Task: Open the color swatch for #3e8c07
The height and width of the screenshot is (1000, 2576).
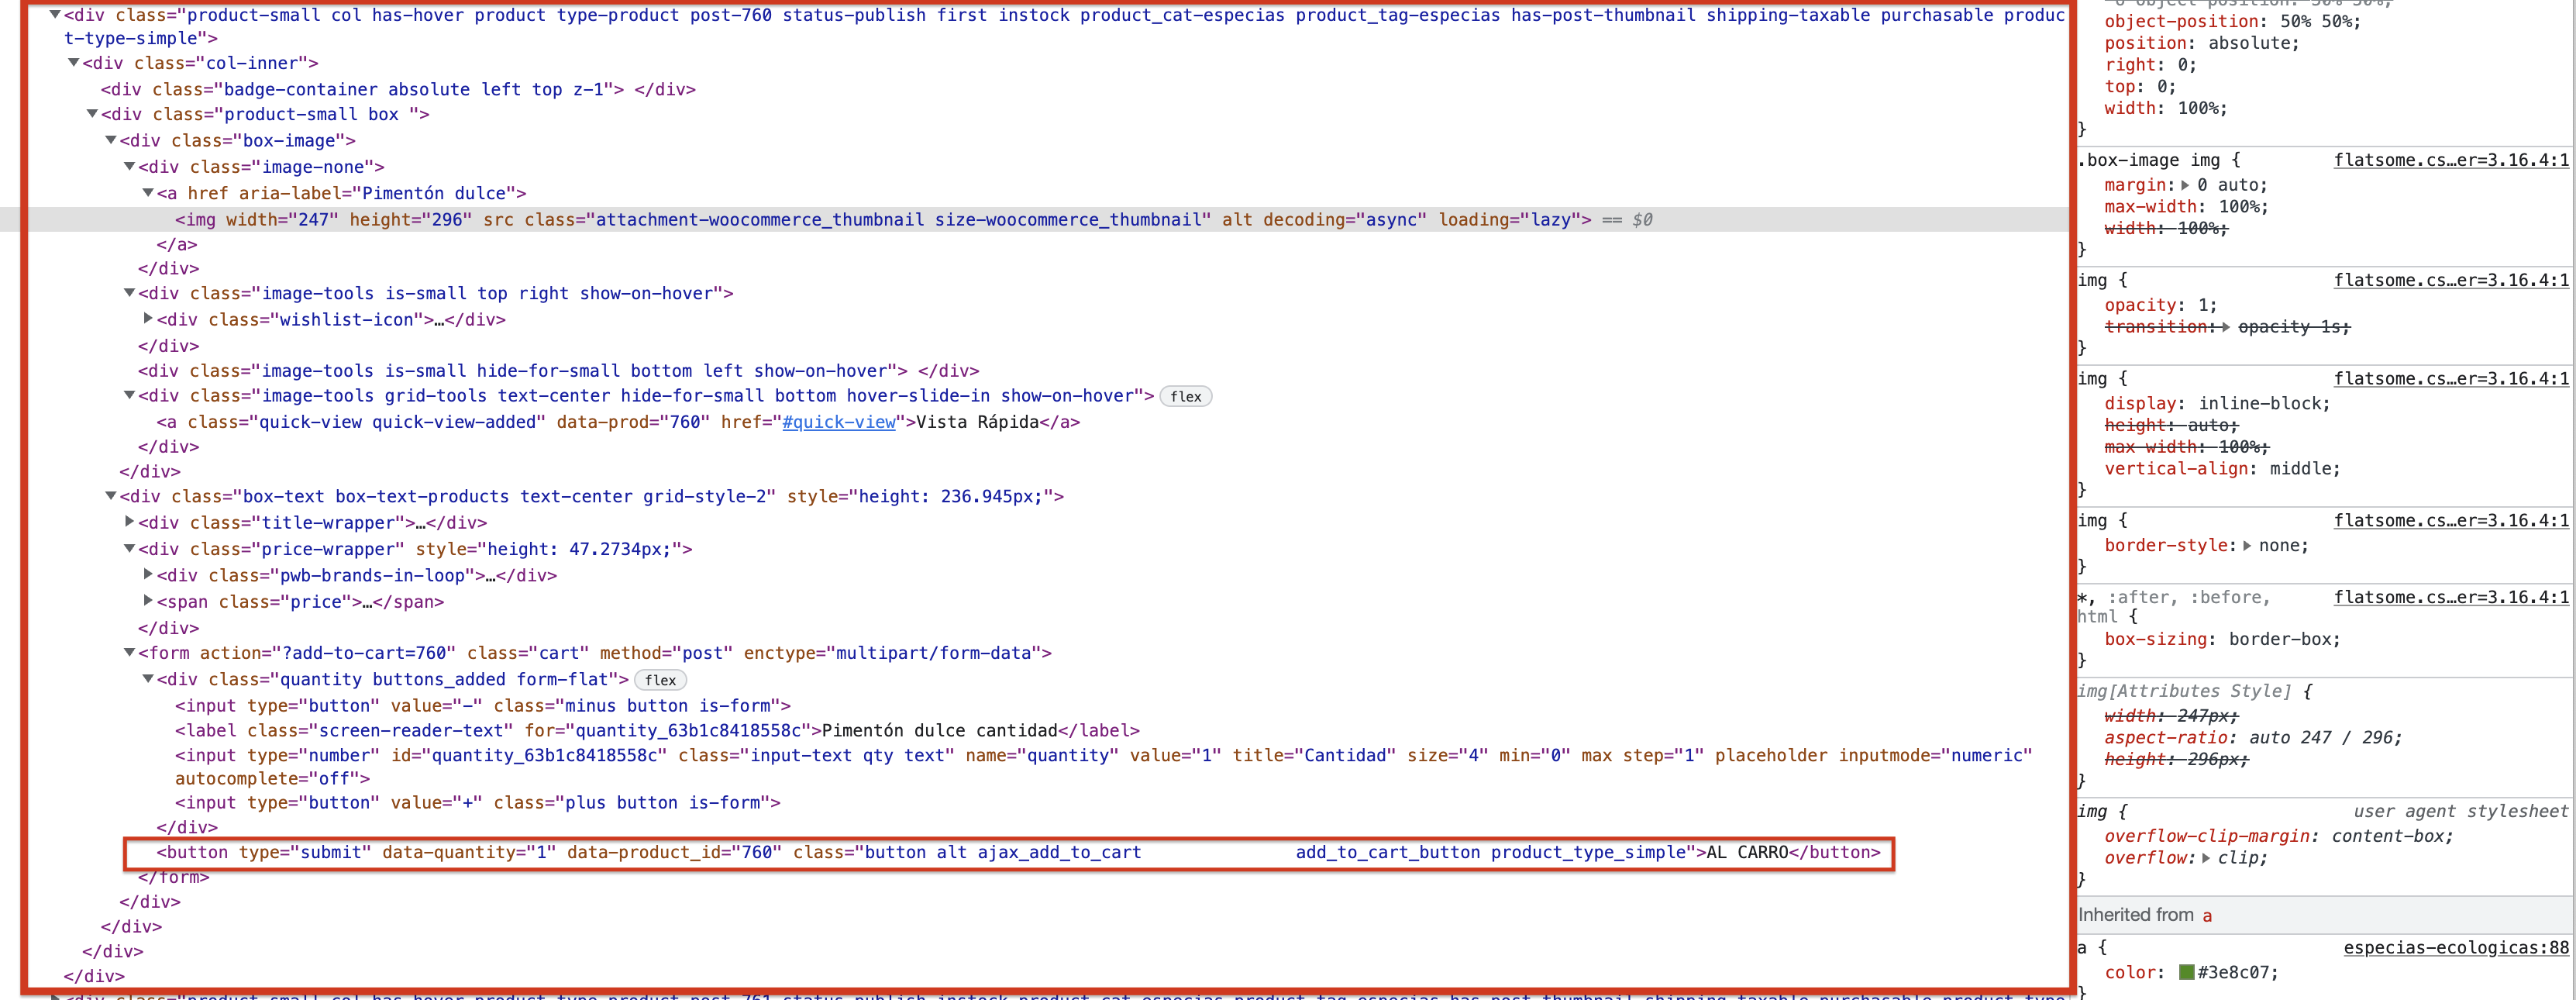Action: pos(2186,972)
